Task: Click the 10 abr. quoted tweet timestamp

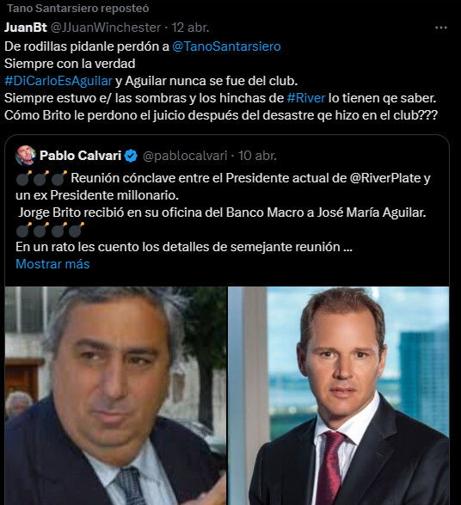Action: 257,156
